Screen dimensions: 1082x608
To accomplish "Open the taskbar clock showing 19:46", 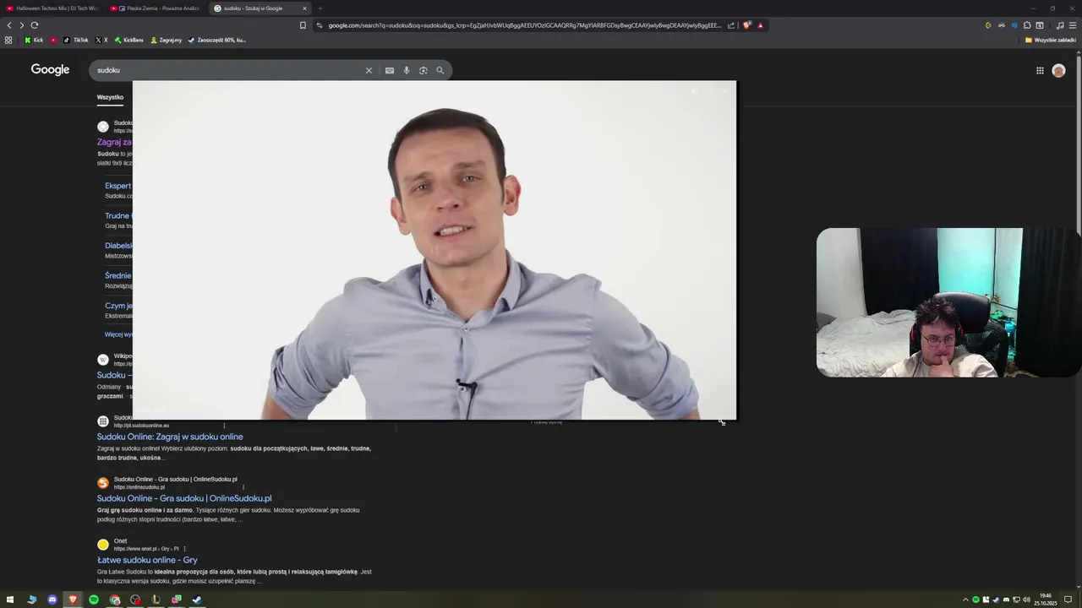I will (1046, 600).
